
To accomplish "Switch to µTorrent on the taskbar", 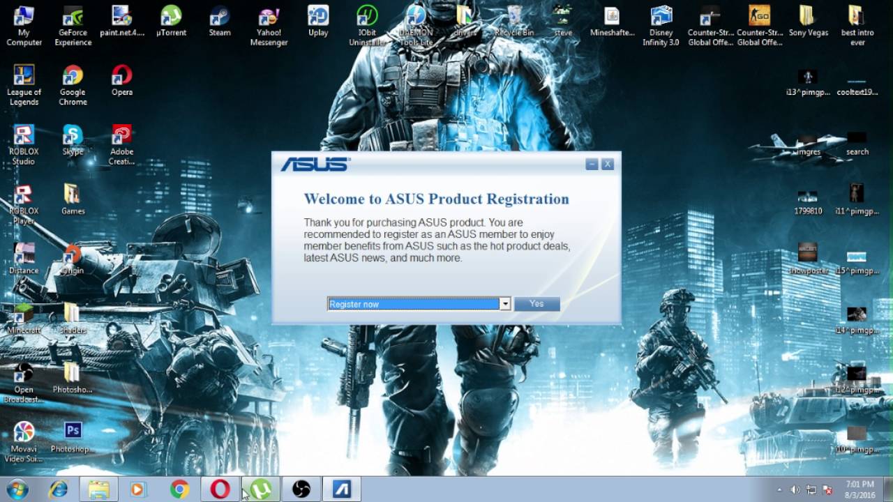I will (261, 489).
